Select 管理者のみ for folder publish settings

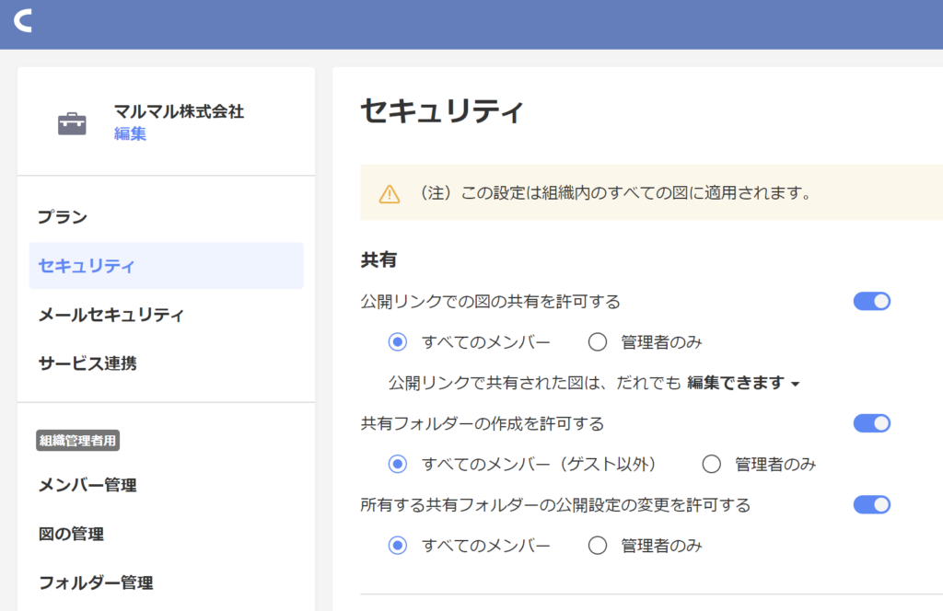pyautogui.click(x=598, y=546)
